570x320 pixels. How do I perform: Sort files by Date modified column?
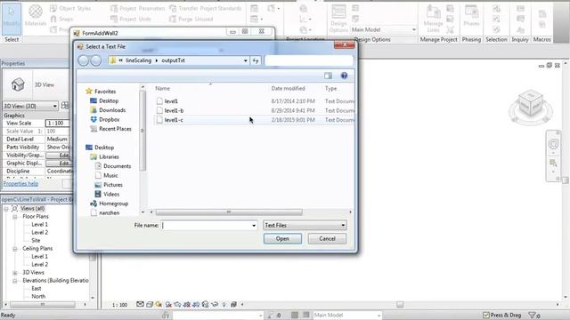(288, 88)
